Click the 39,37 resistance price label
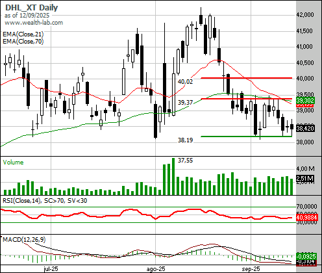322x273 pixels. 185,102
